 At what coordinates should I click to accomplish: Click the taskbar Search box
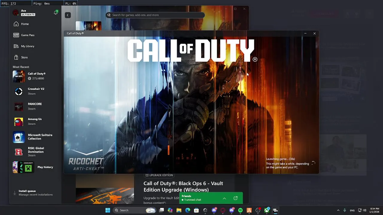pyautogui.click(x=135, y=210)
